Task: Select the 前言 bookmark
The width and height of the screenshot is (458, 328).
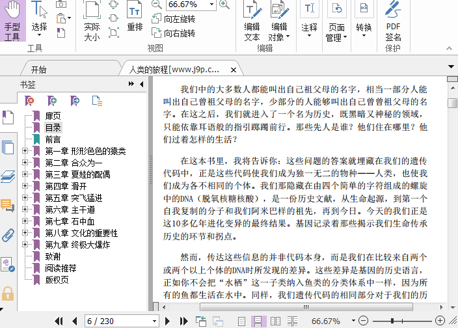Action: (x=53, y=139)
